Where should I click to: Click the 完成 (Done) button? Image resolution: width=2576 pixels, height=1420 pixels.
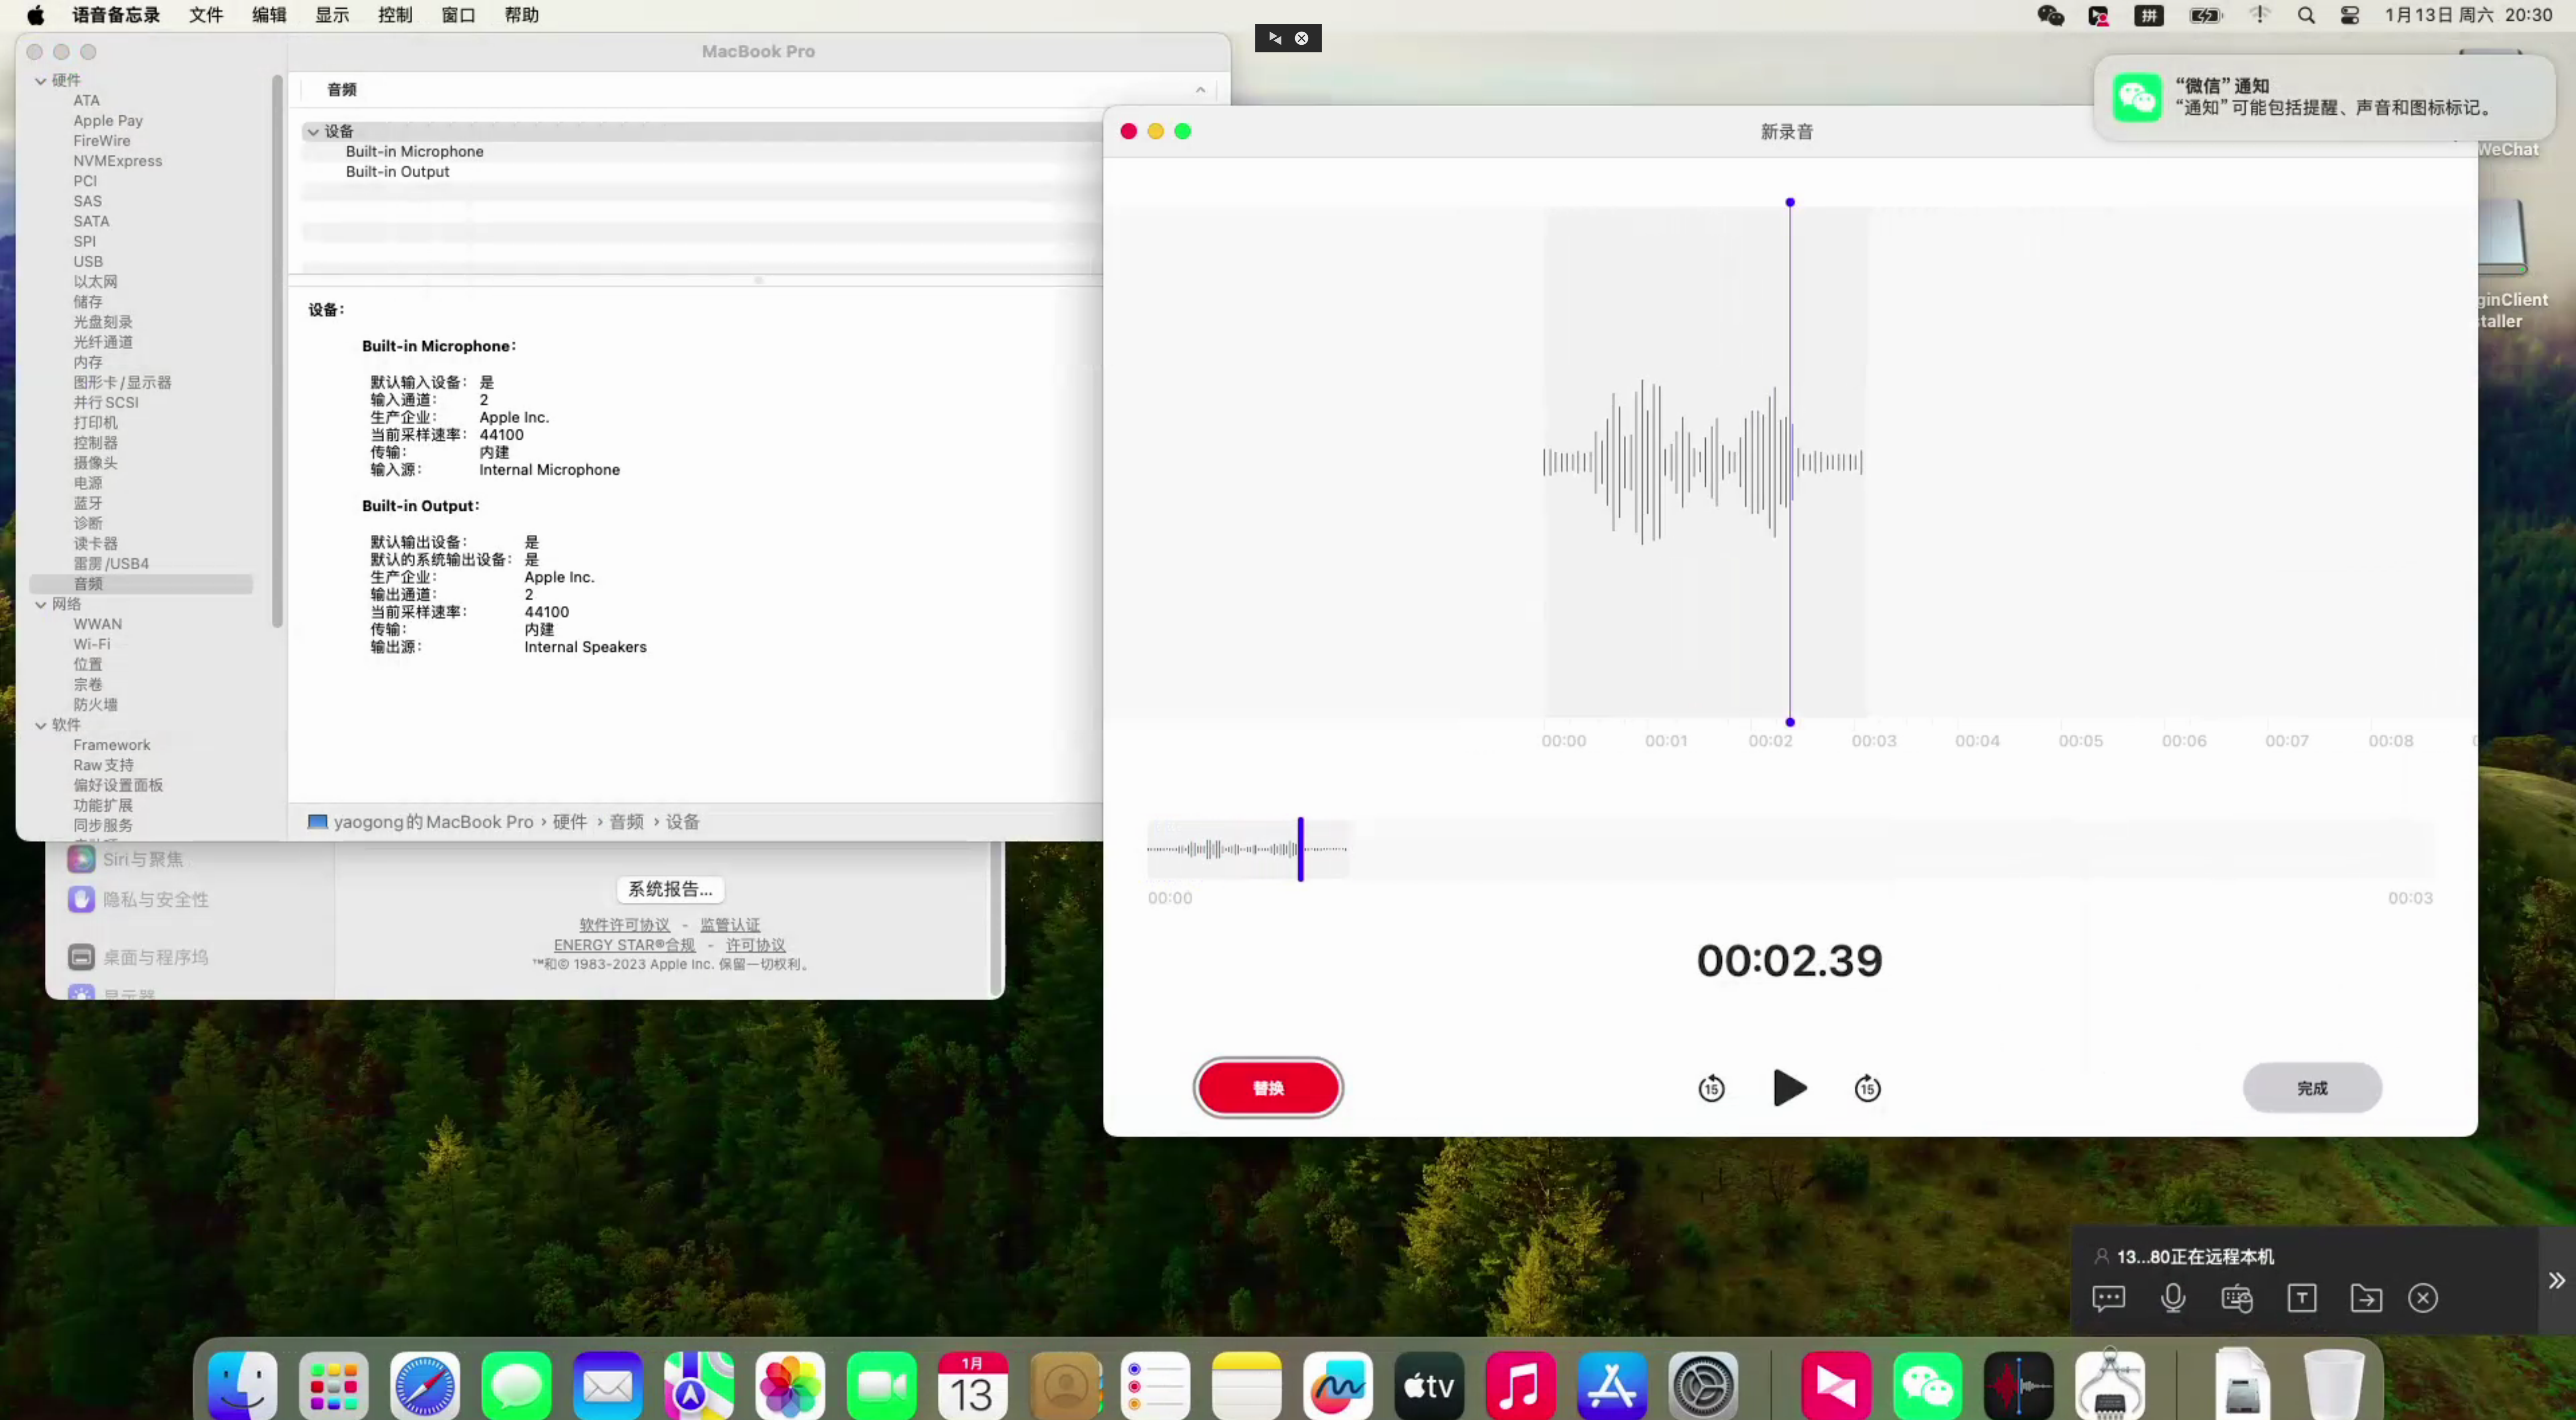click(2311, 1088)
